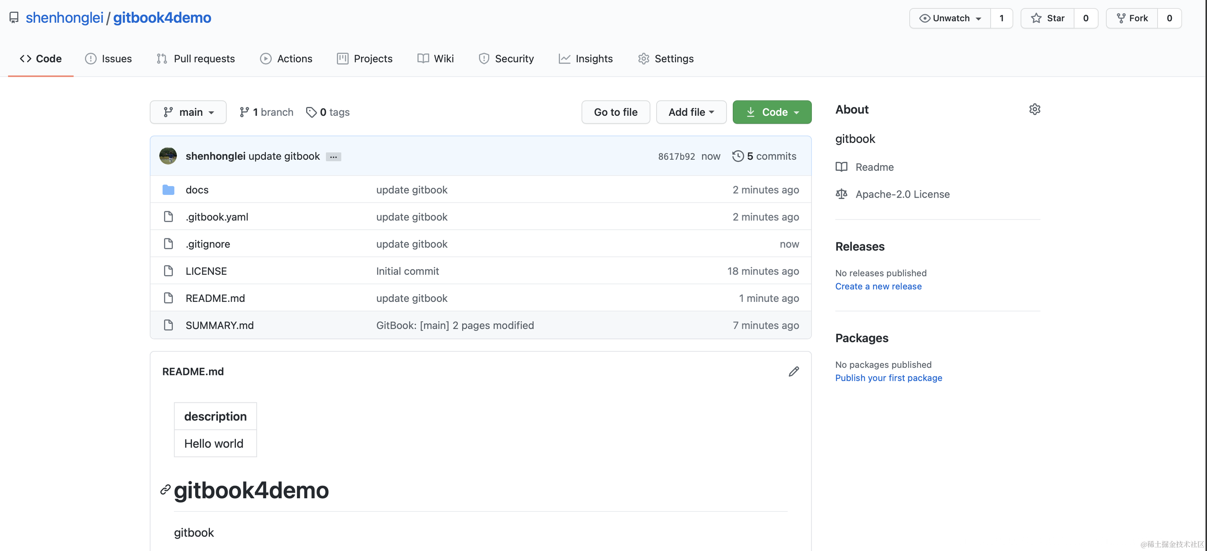Click the Apache-2.0 License scale icon

(x=841, y=194)
